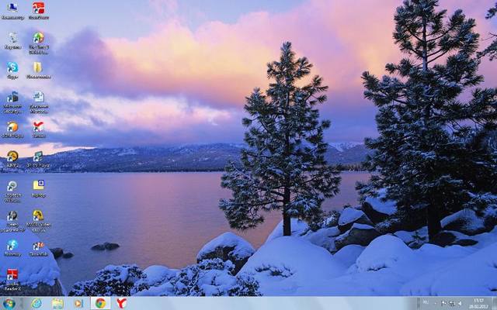Open Windows Explorer from the taskbar
497x310 pixels.
click(x=57, y=303)
